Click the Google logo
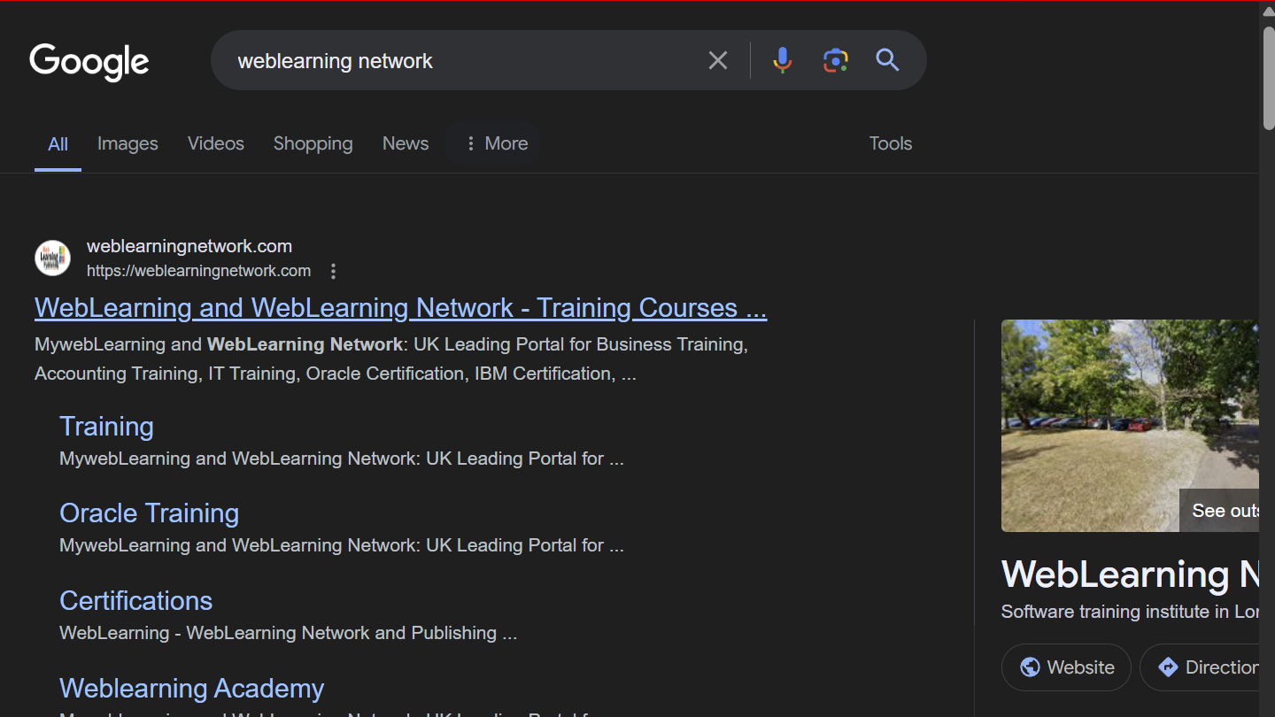The width and height of the screenshot is (1275, 717). [89, 62]
